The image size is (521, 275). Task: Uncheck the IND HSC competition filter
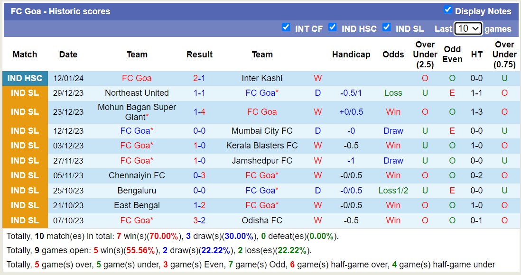tap(333, 28)
